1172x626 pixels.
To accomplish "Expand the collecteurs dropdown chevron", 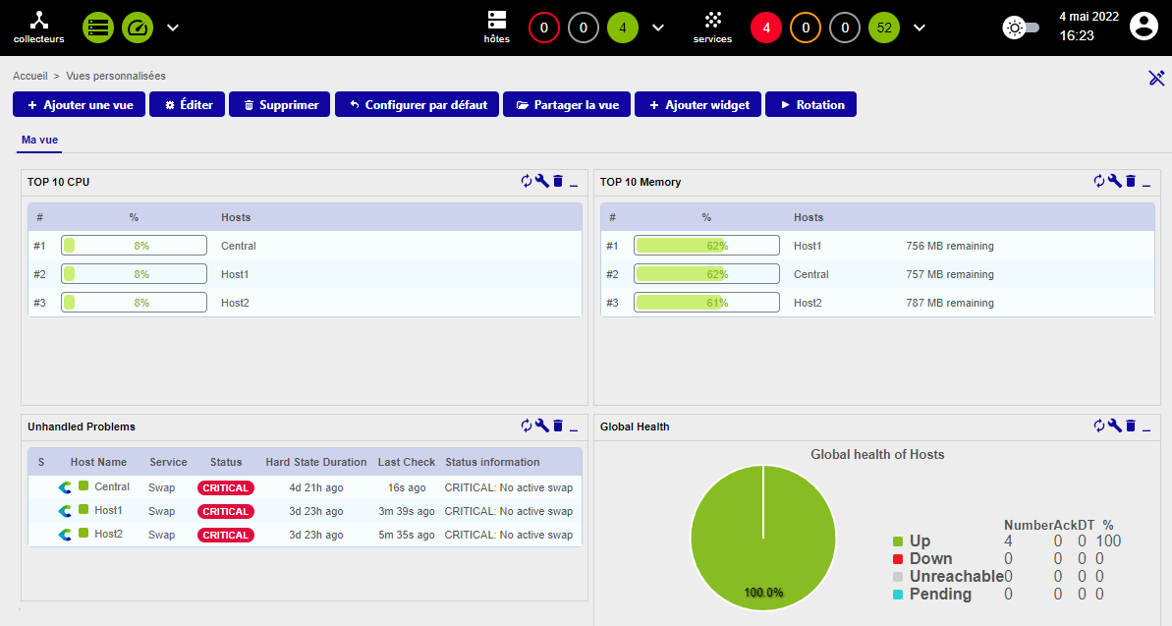I will [173, 28].
